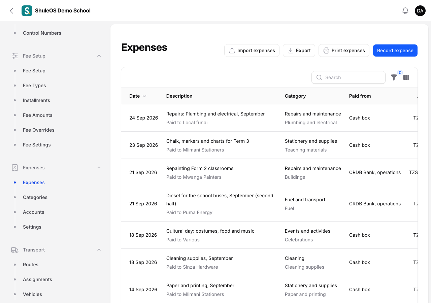The image size is (431, 303).
Task: Click the ShuleOS logo icon
Action: [x=27, y=11]
